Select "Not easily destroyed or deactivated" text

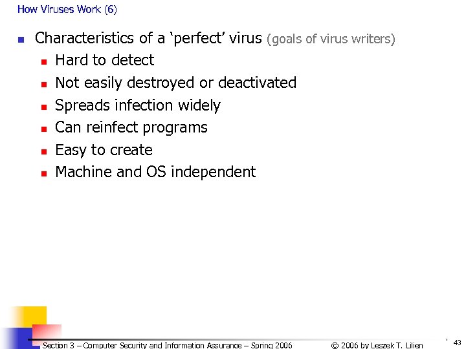[x=175, y=83]
